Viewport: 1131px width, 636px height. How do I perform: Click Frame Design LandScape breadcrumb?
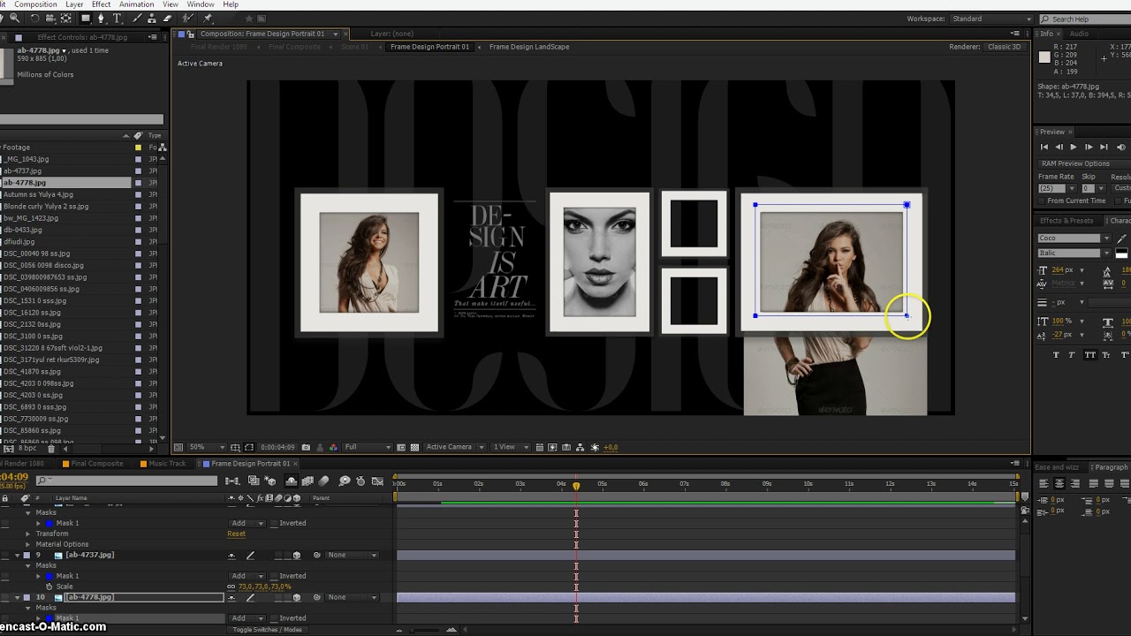529,47
